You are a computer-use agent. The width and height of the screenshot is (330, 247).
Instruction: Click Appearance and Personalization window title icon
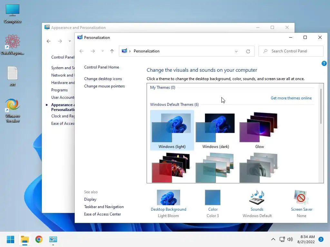[x=47, y=27]
